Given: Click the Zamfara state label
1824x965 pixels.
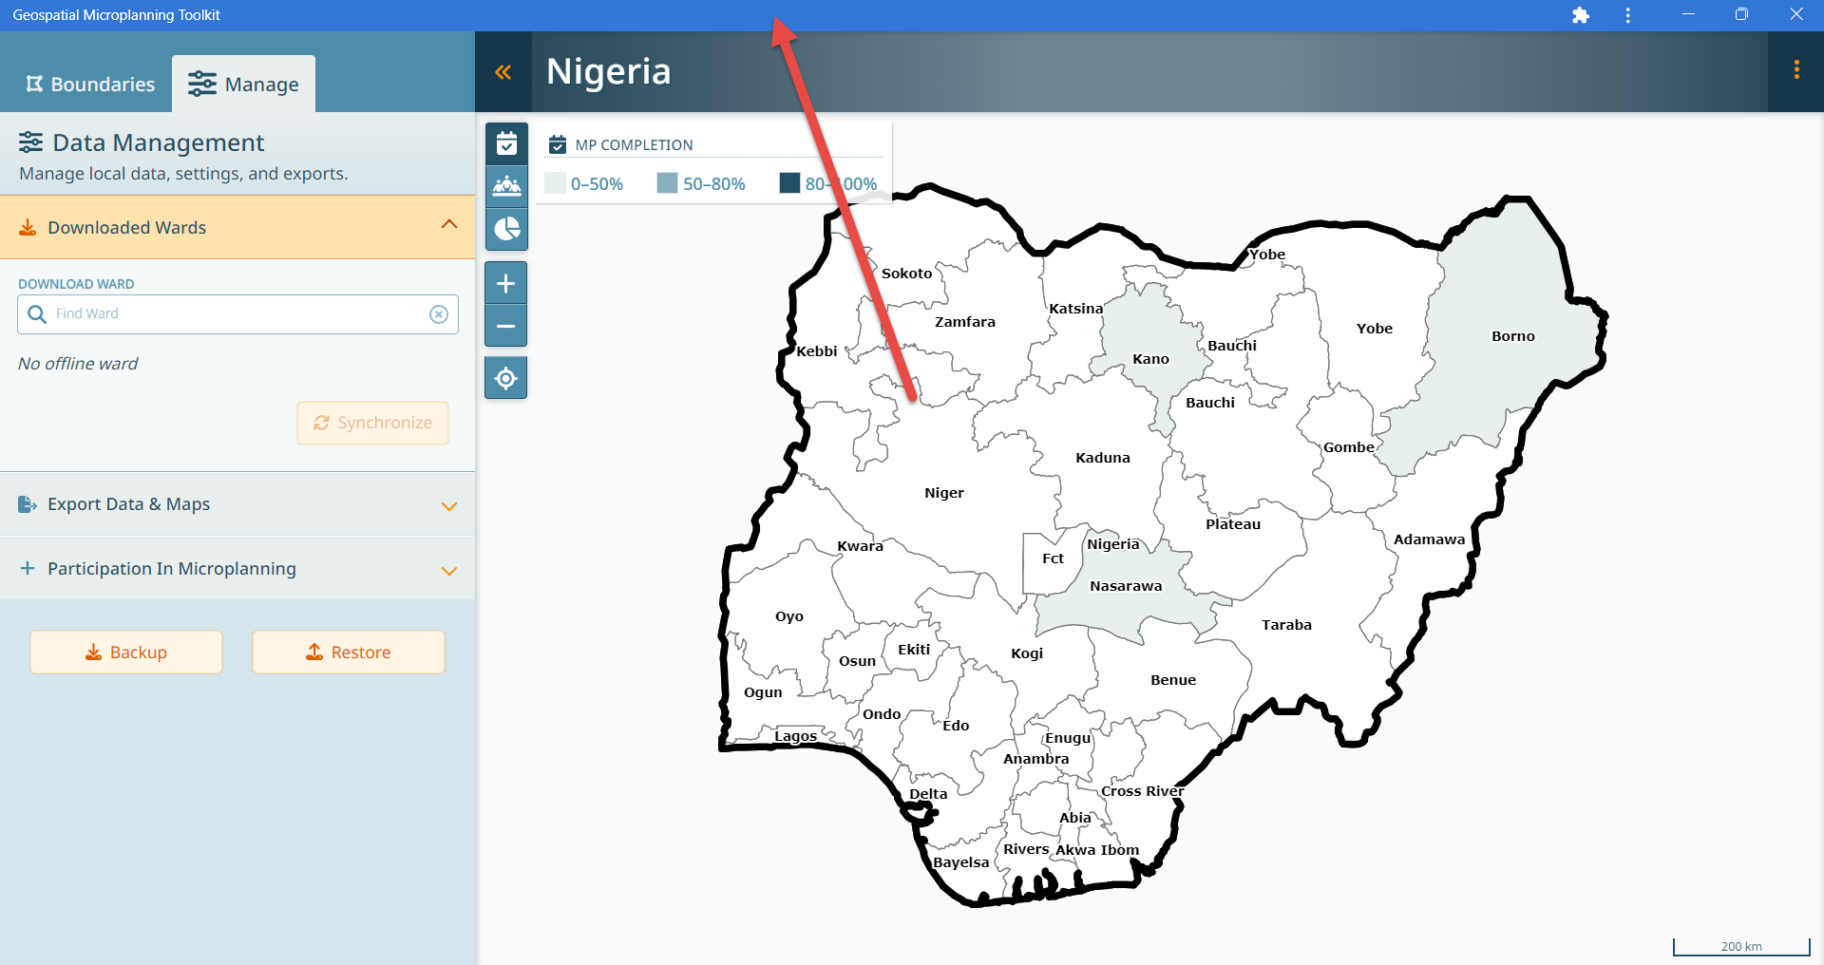Looking at the screenshot, I should coord(965,322).
